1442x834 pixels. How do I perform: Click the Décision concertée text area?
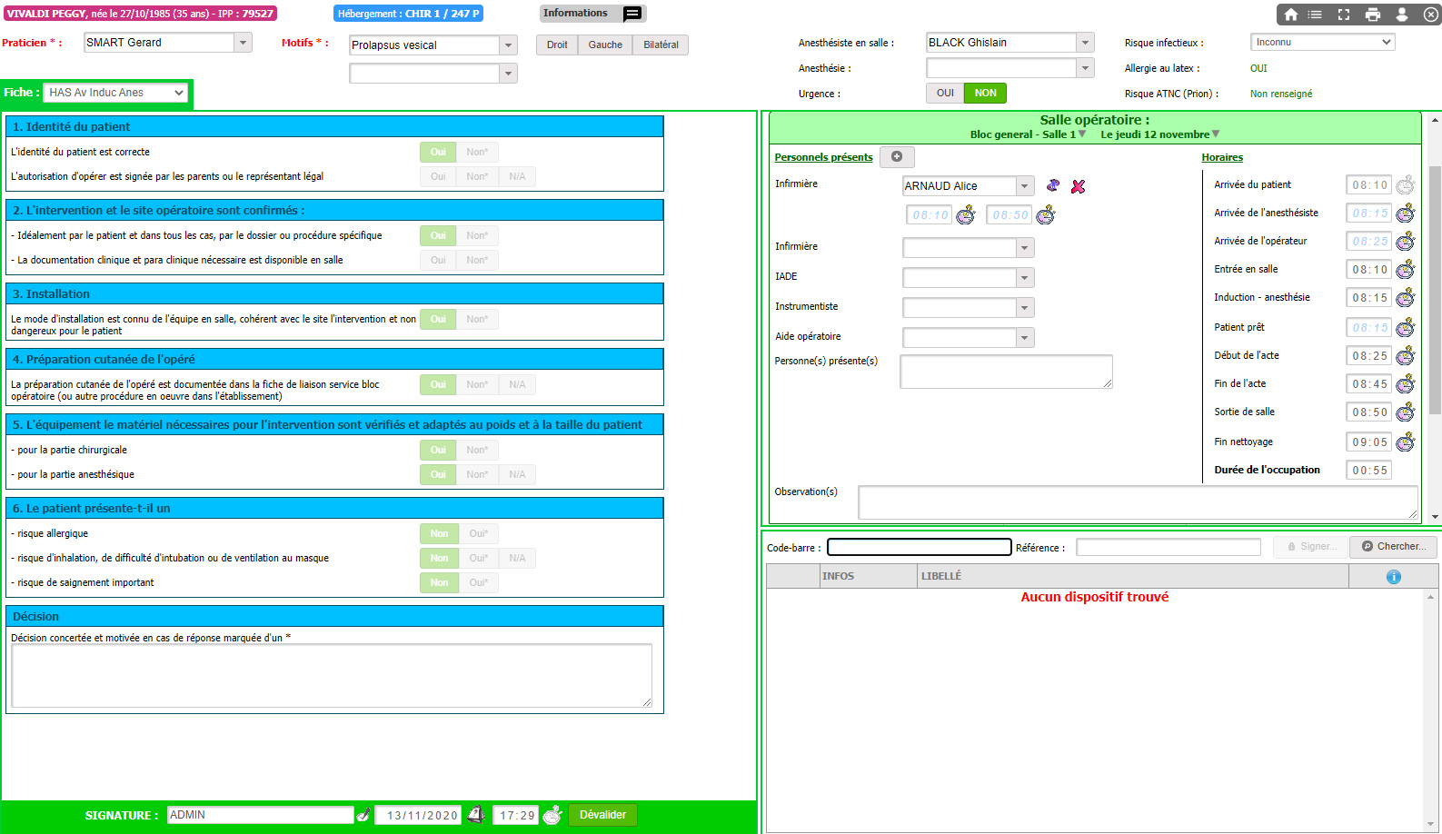(x=332, y=676)
